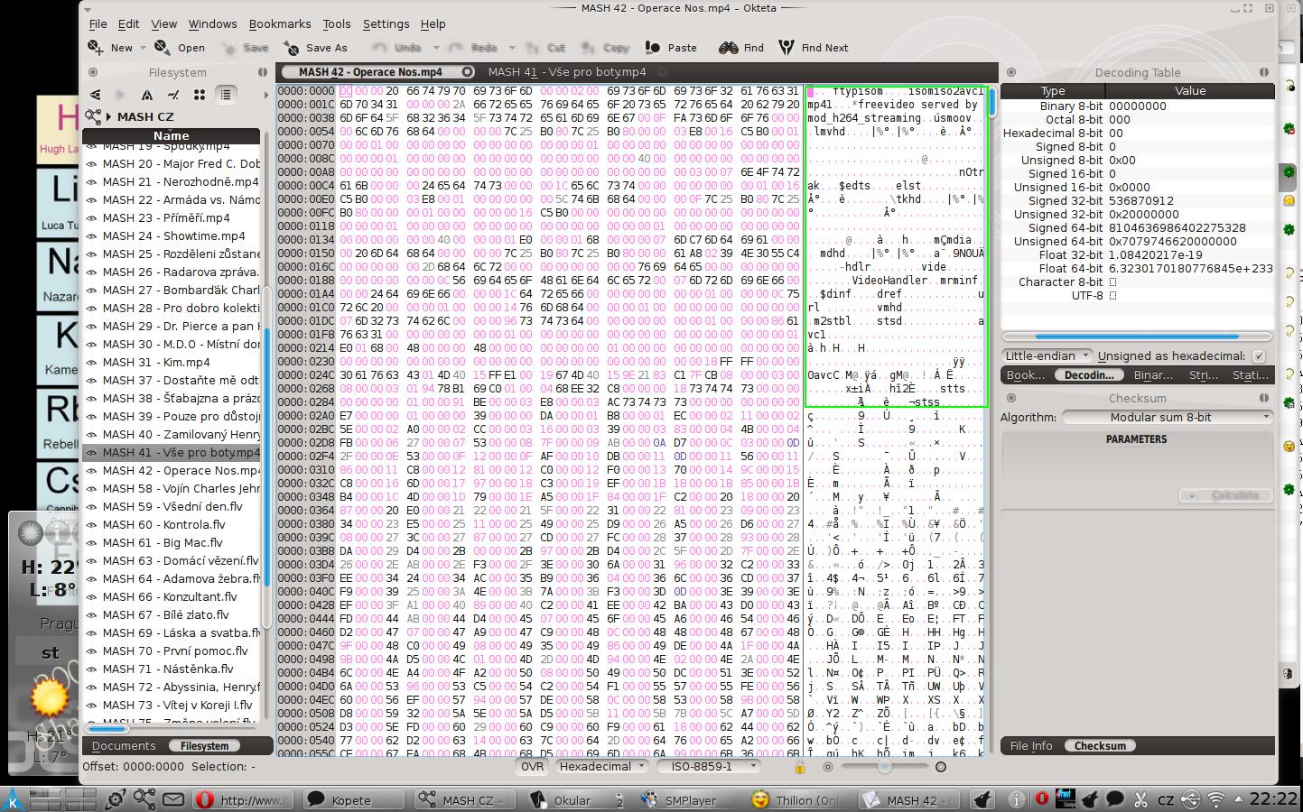Expand the Filesystem toolbar overflow arrow
Viewport: 1303px width, 812px height.
point(265,95)
